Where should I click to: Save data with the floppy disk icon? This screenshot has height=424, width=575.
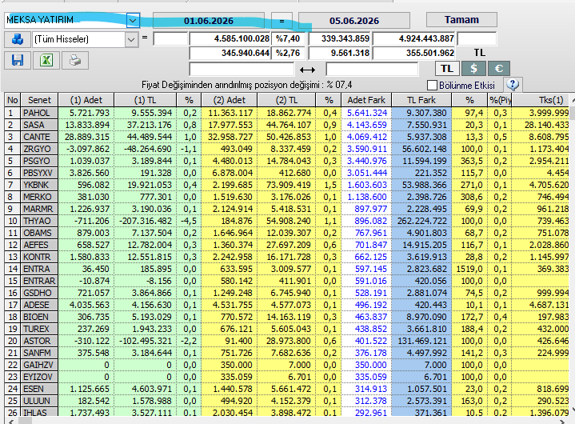18,60
